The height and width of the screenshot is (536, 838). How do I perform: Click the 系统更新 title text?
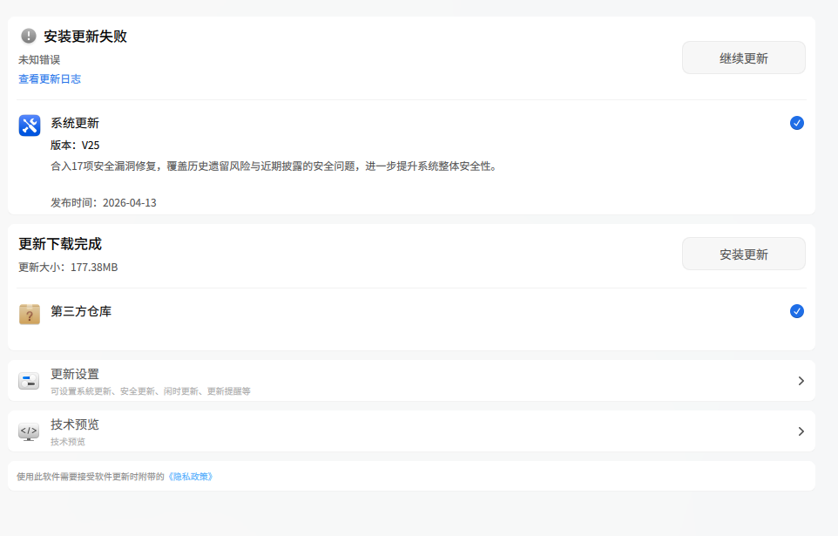point(75,123)
